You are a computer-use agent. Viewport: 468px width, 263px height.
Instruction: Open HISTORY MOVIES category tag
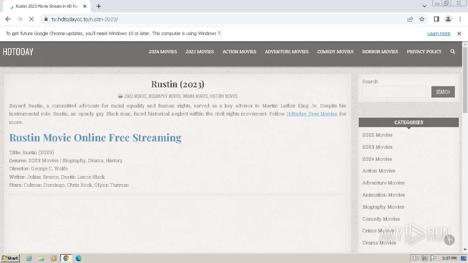(x=224, y=96)
